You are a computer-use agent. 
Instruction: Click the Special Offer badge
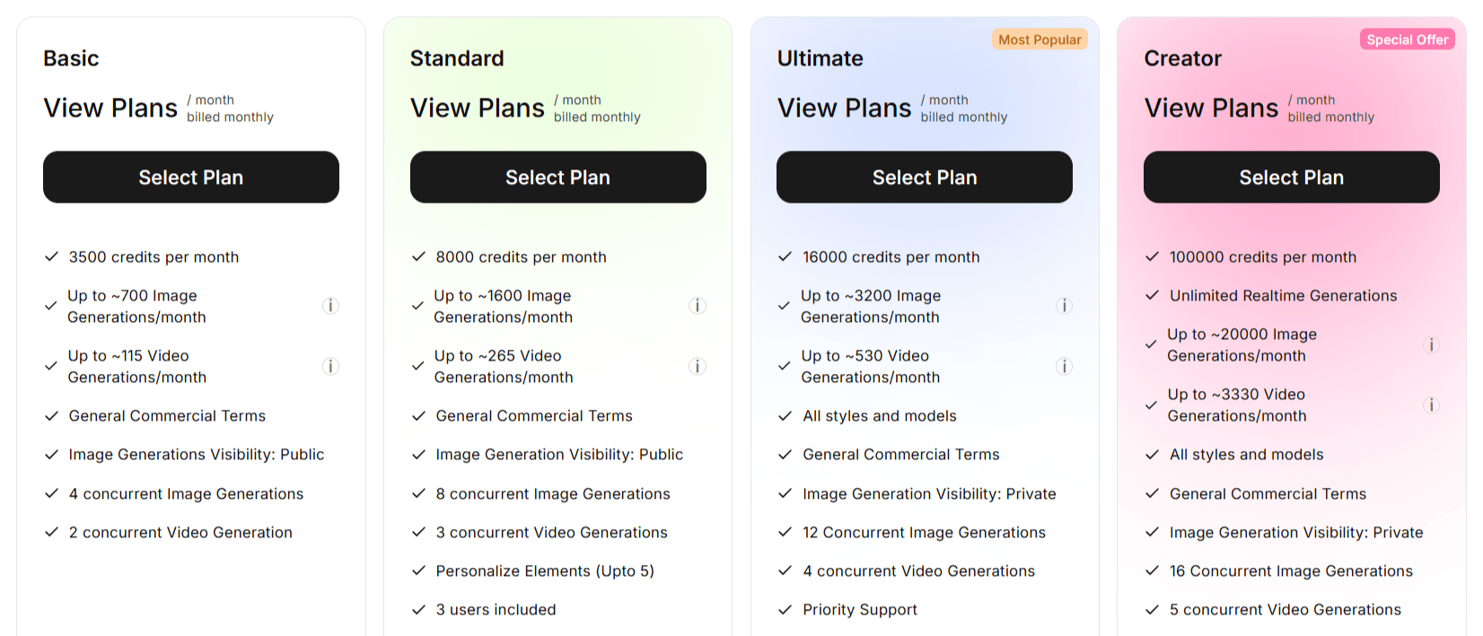tap(1407, 39)
